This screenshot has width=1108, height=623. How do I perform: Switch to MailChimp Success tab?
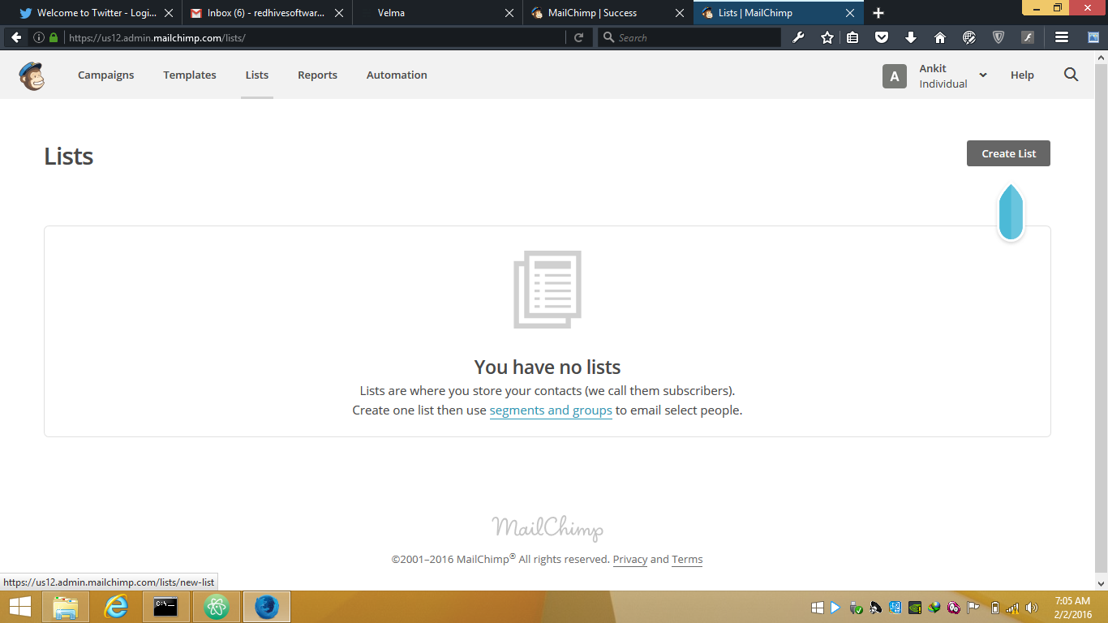pos(608,13)
